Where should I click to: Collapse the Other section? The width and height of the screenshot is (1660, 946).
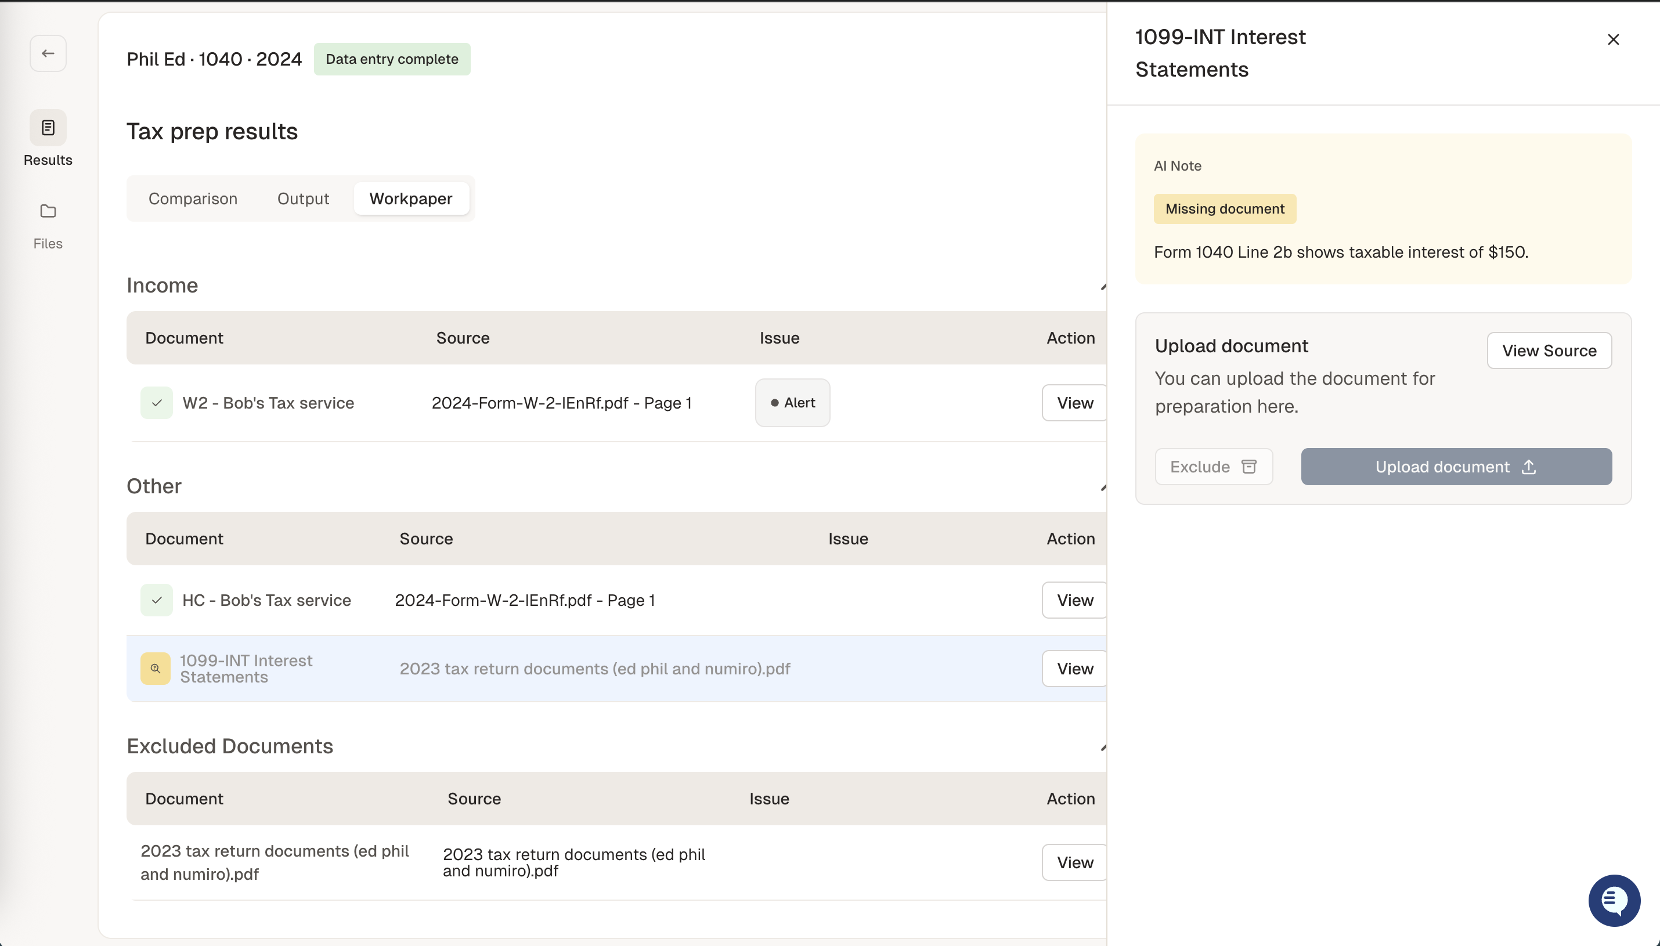1103,488
